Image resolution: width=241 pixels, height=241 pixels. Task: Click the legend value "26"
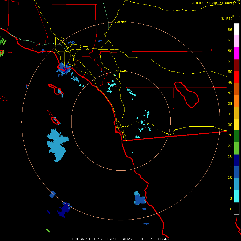click(x=230, y=135)
